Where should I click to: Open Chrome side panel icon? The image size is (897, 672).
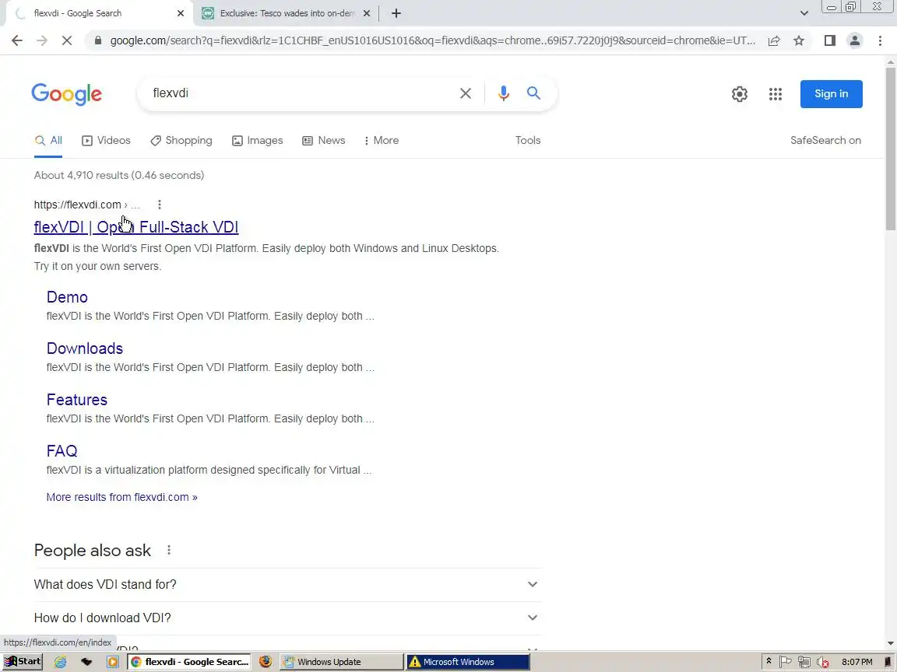[829, 40]
